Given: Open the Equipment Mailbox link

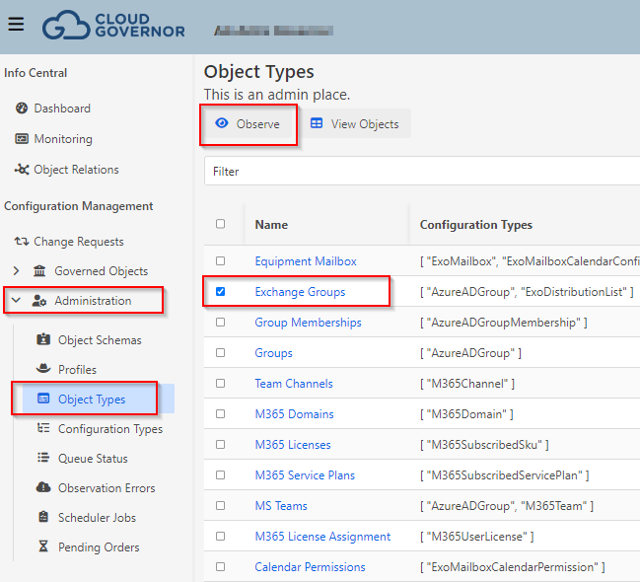Looking at the screenshot, I should click(306, 261).
